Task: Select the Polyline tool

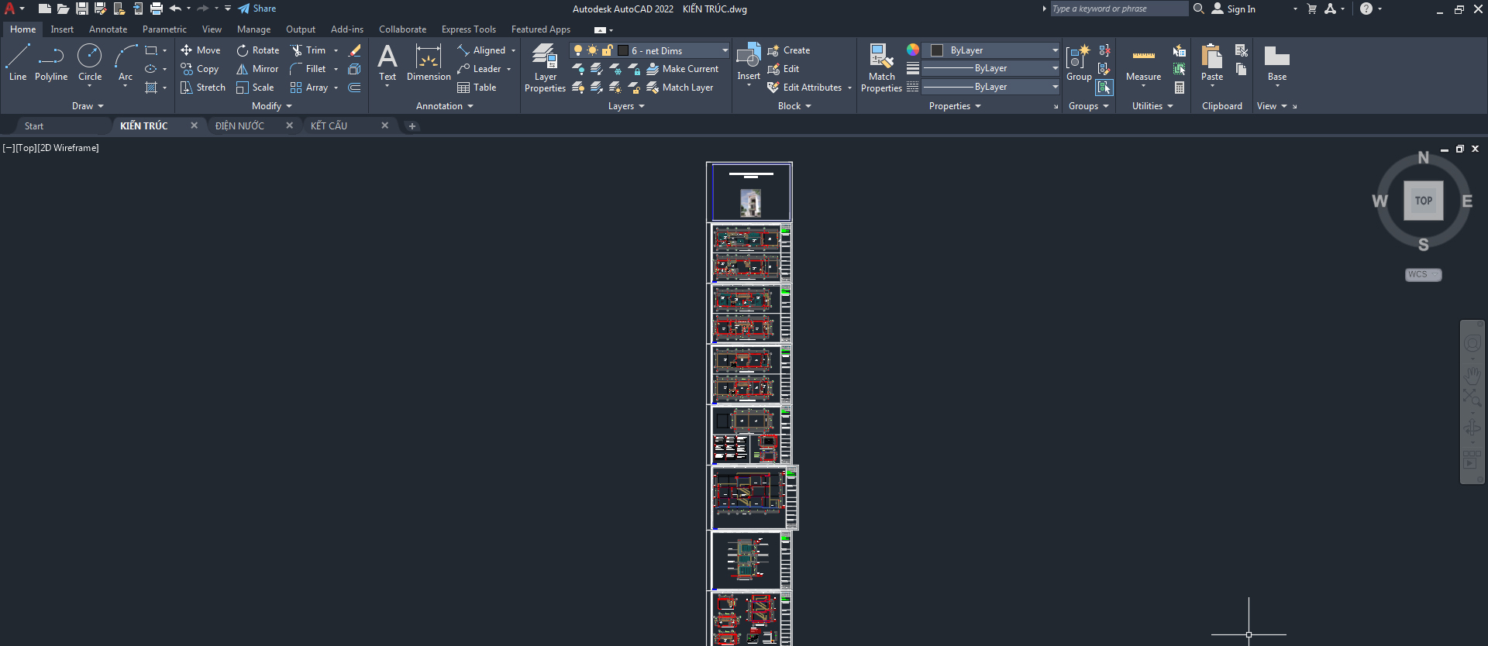Action: coord(51,62)
